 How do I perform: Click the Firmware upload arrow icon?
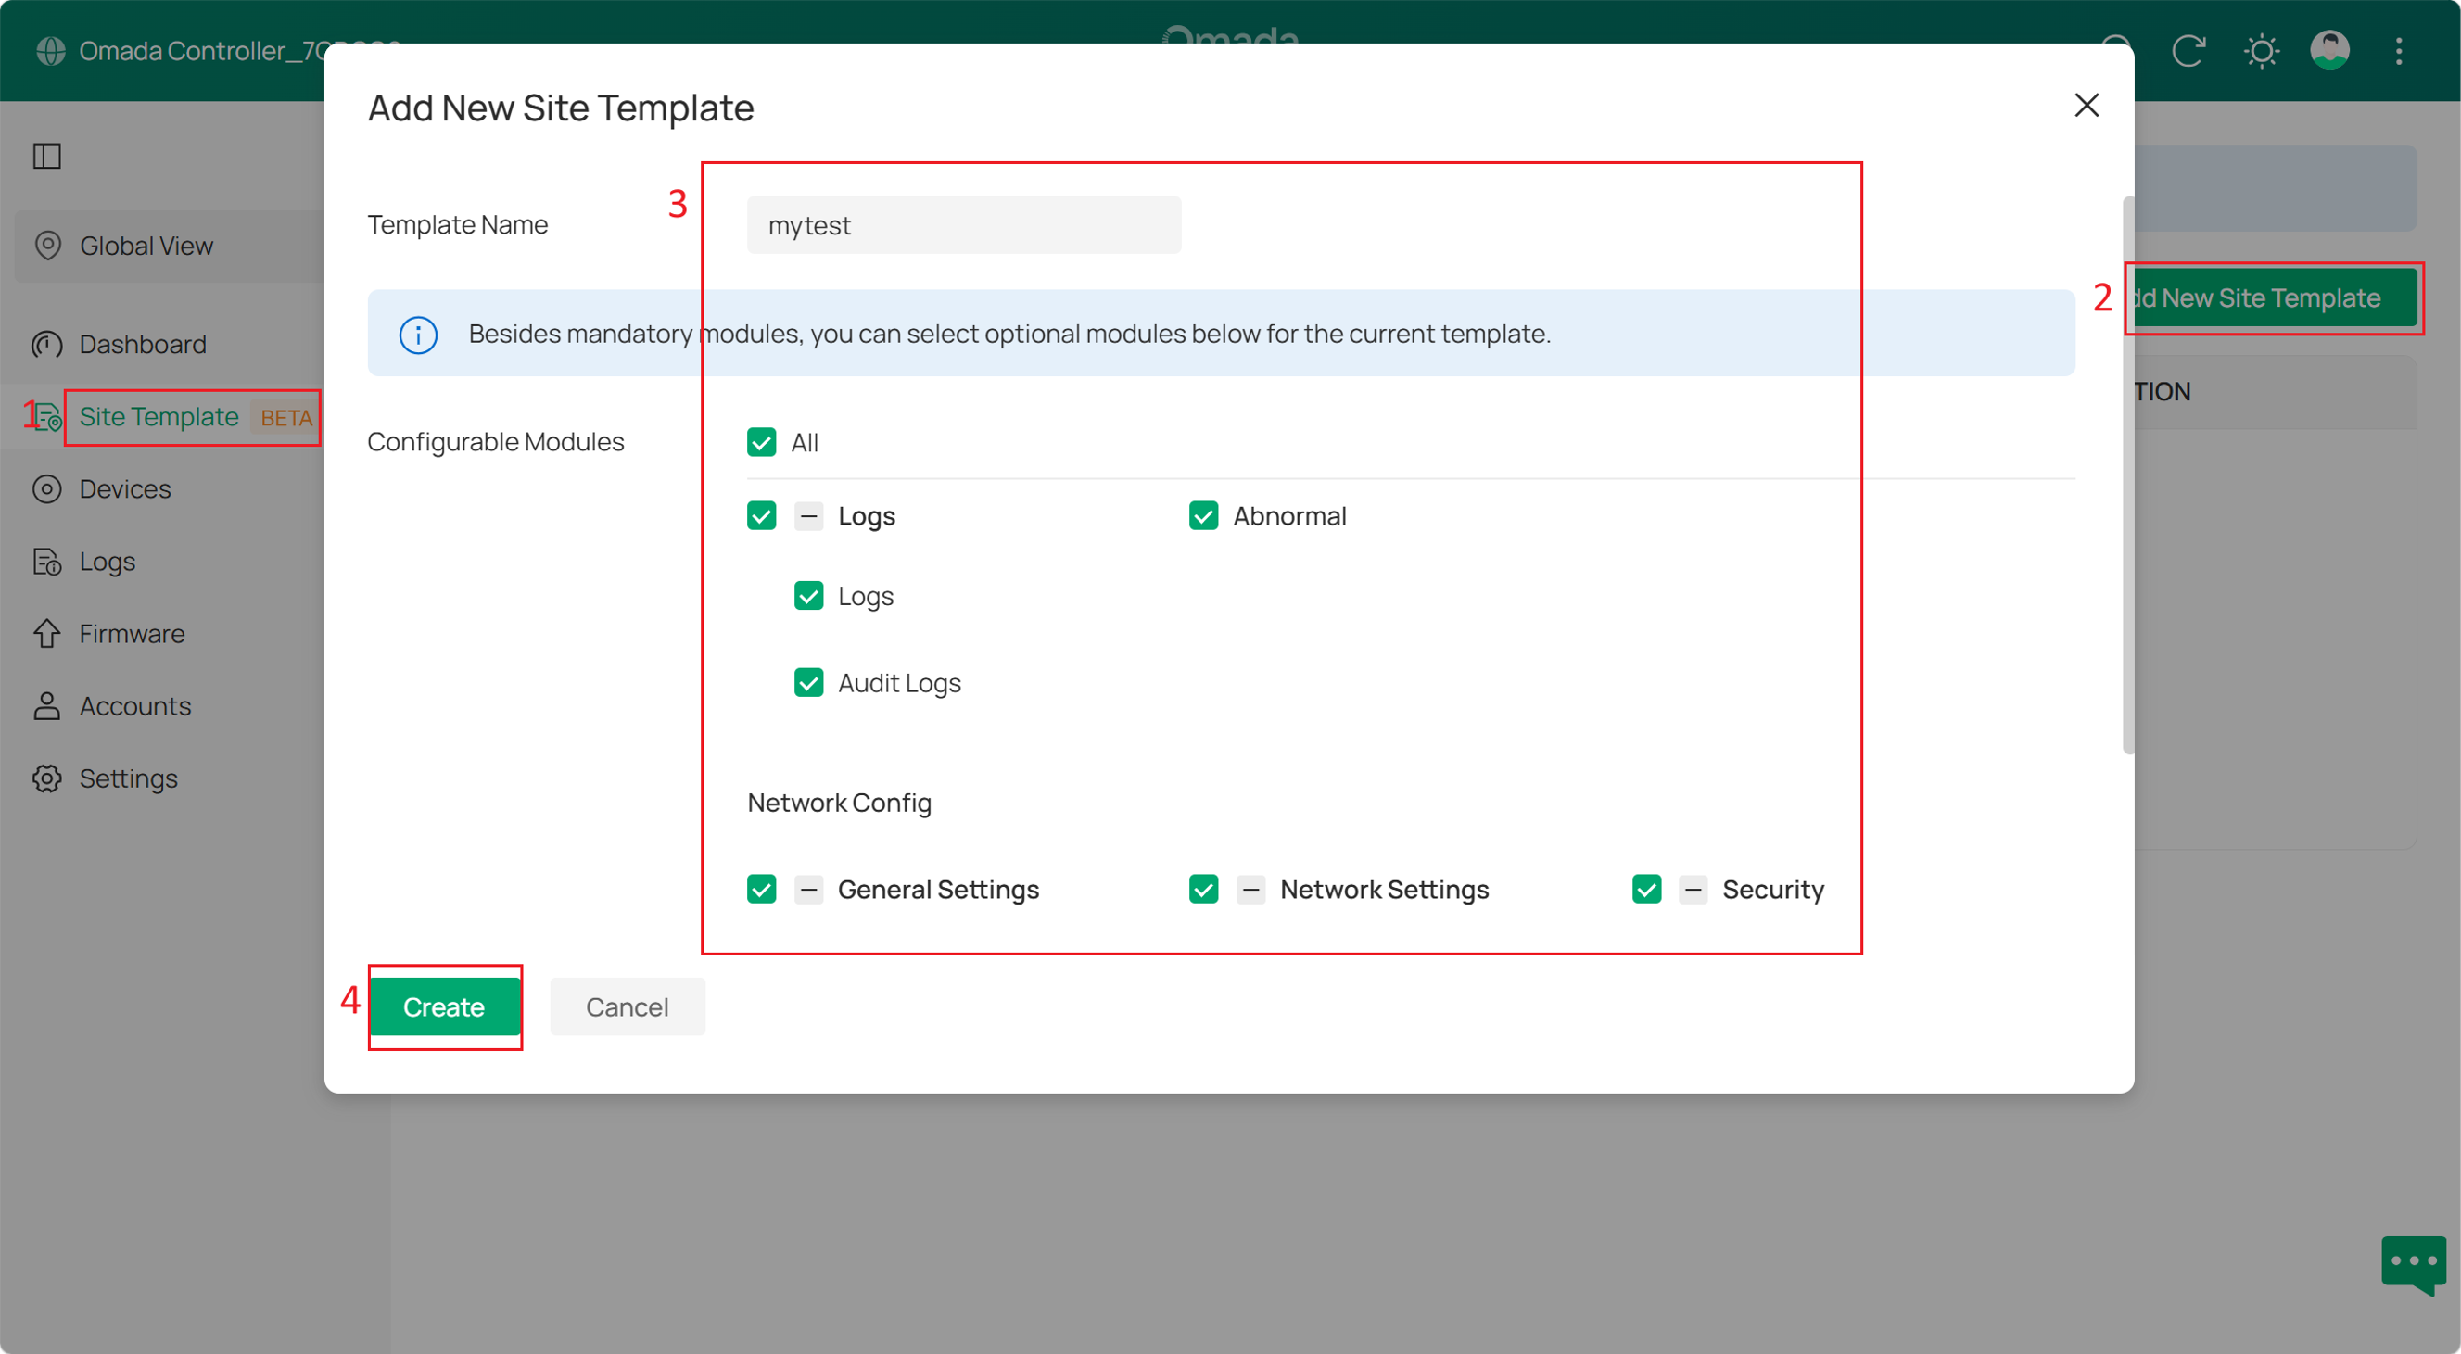(x=47, y=634)
